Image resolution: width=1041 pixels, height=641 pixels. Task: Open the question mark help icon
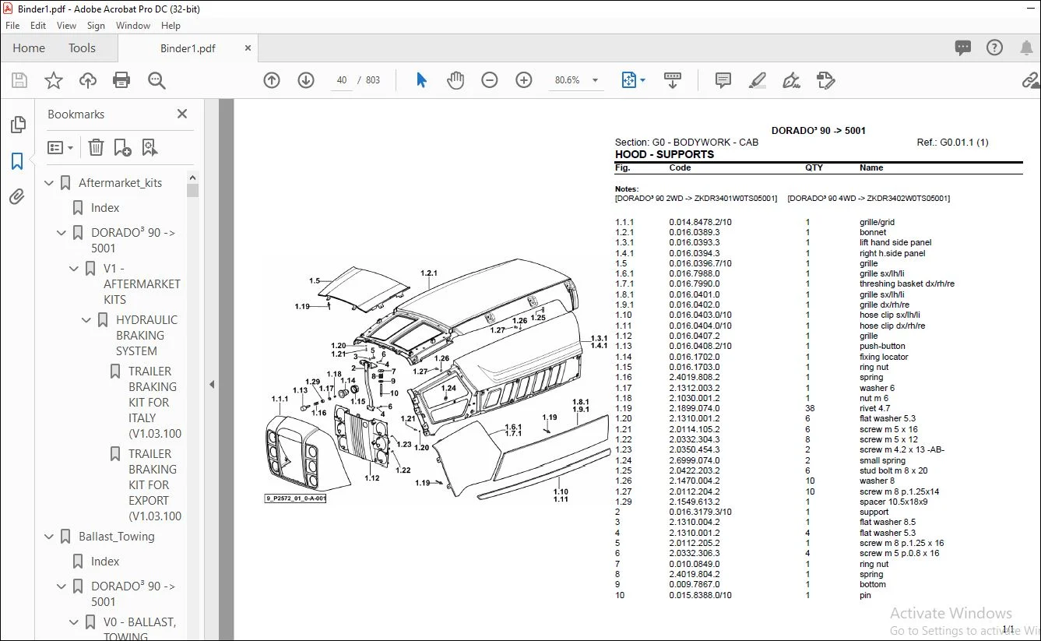[994, 48]
